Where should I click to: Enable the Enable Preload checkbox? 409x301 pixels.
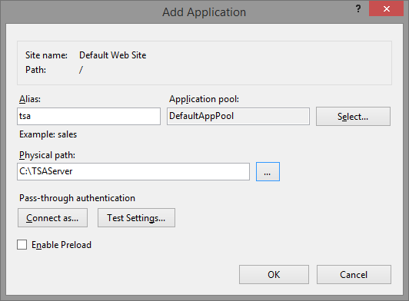[22, 245]
